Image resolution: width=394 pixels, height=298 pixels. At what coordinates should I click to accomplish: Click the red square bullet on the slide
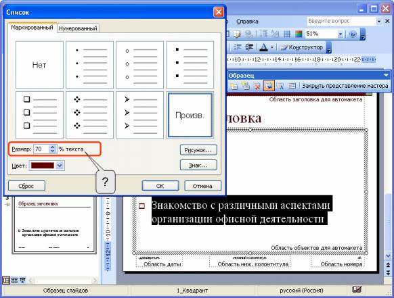(x=141, y=206)
